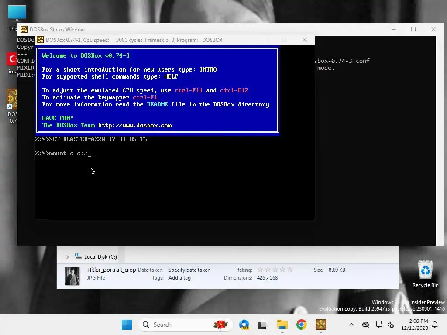Select the DOSBox desktop shortcut
This screenshot has width=447, height=335.
[12, 106]
